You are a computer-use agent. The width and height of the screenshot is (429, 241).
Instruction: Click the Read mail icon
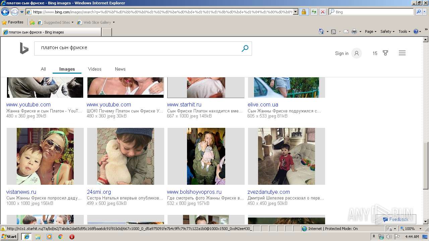click(x=346, y=31)
